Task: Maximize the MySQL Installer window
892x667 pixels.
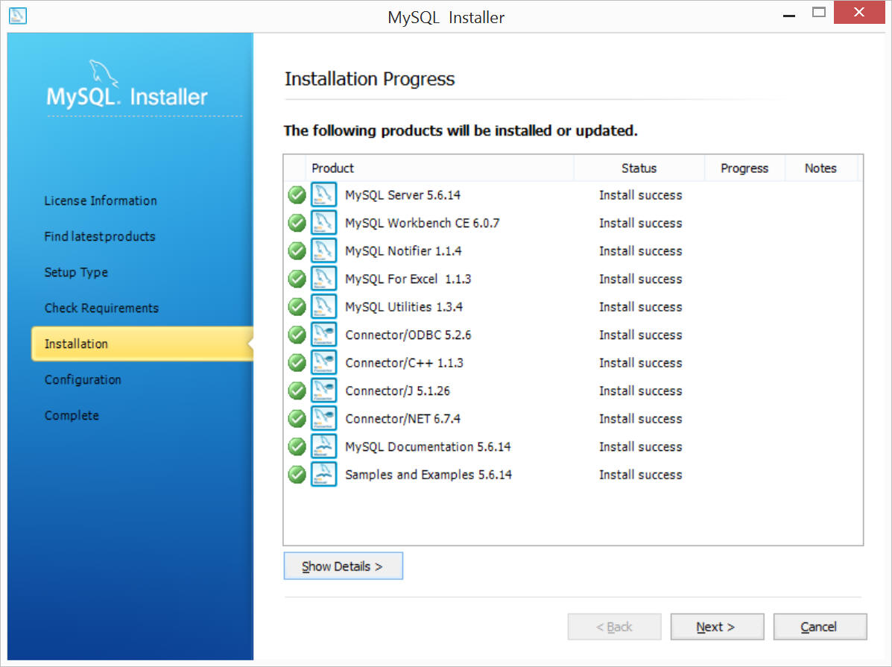Action: [x=819, y=13]
